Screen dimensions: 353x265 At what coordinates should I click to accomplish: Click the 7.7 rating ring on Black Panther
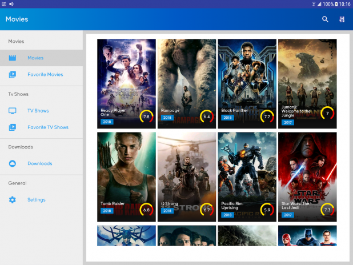267,117
